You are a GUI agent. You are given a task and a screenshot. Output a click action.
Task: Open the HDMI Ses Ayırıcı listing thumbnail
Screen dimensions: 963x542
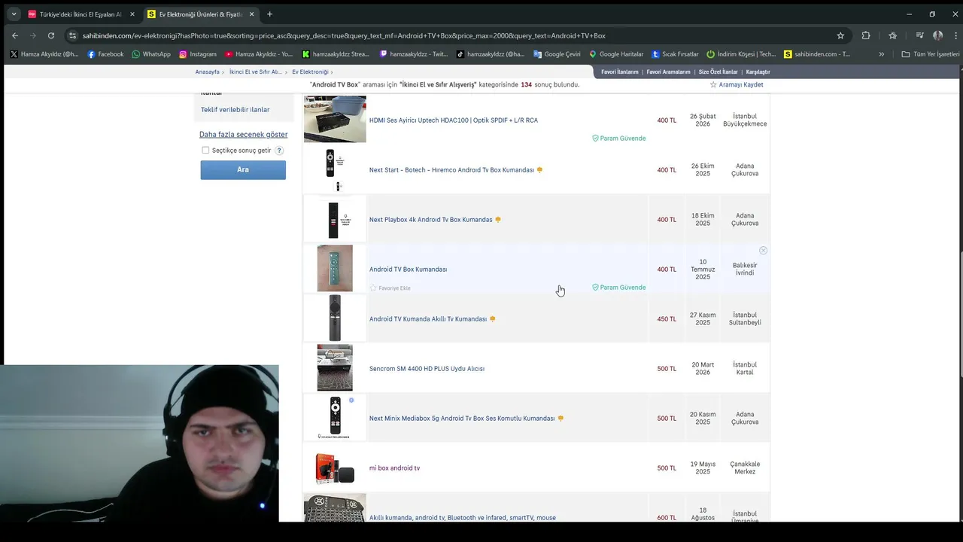coord(335,119)
